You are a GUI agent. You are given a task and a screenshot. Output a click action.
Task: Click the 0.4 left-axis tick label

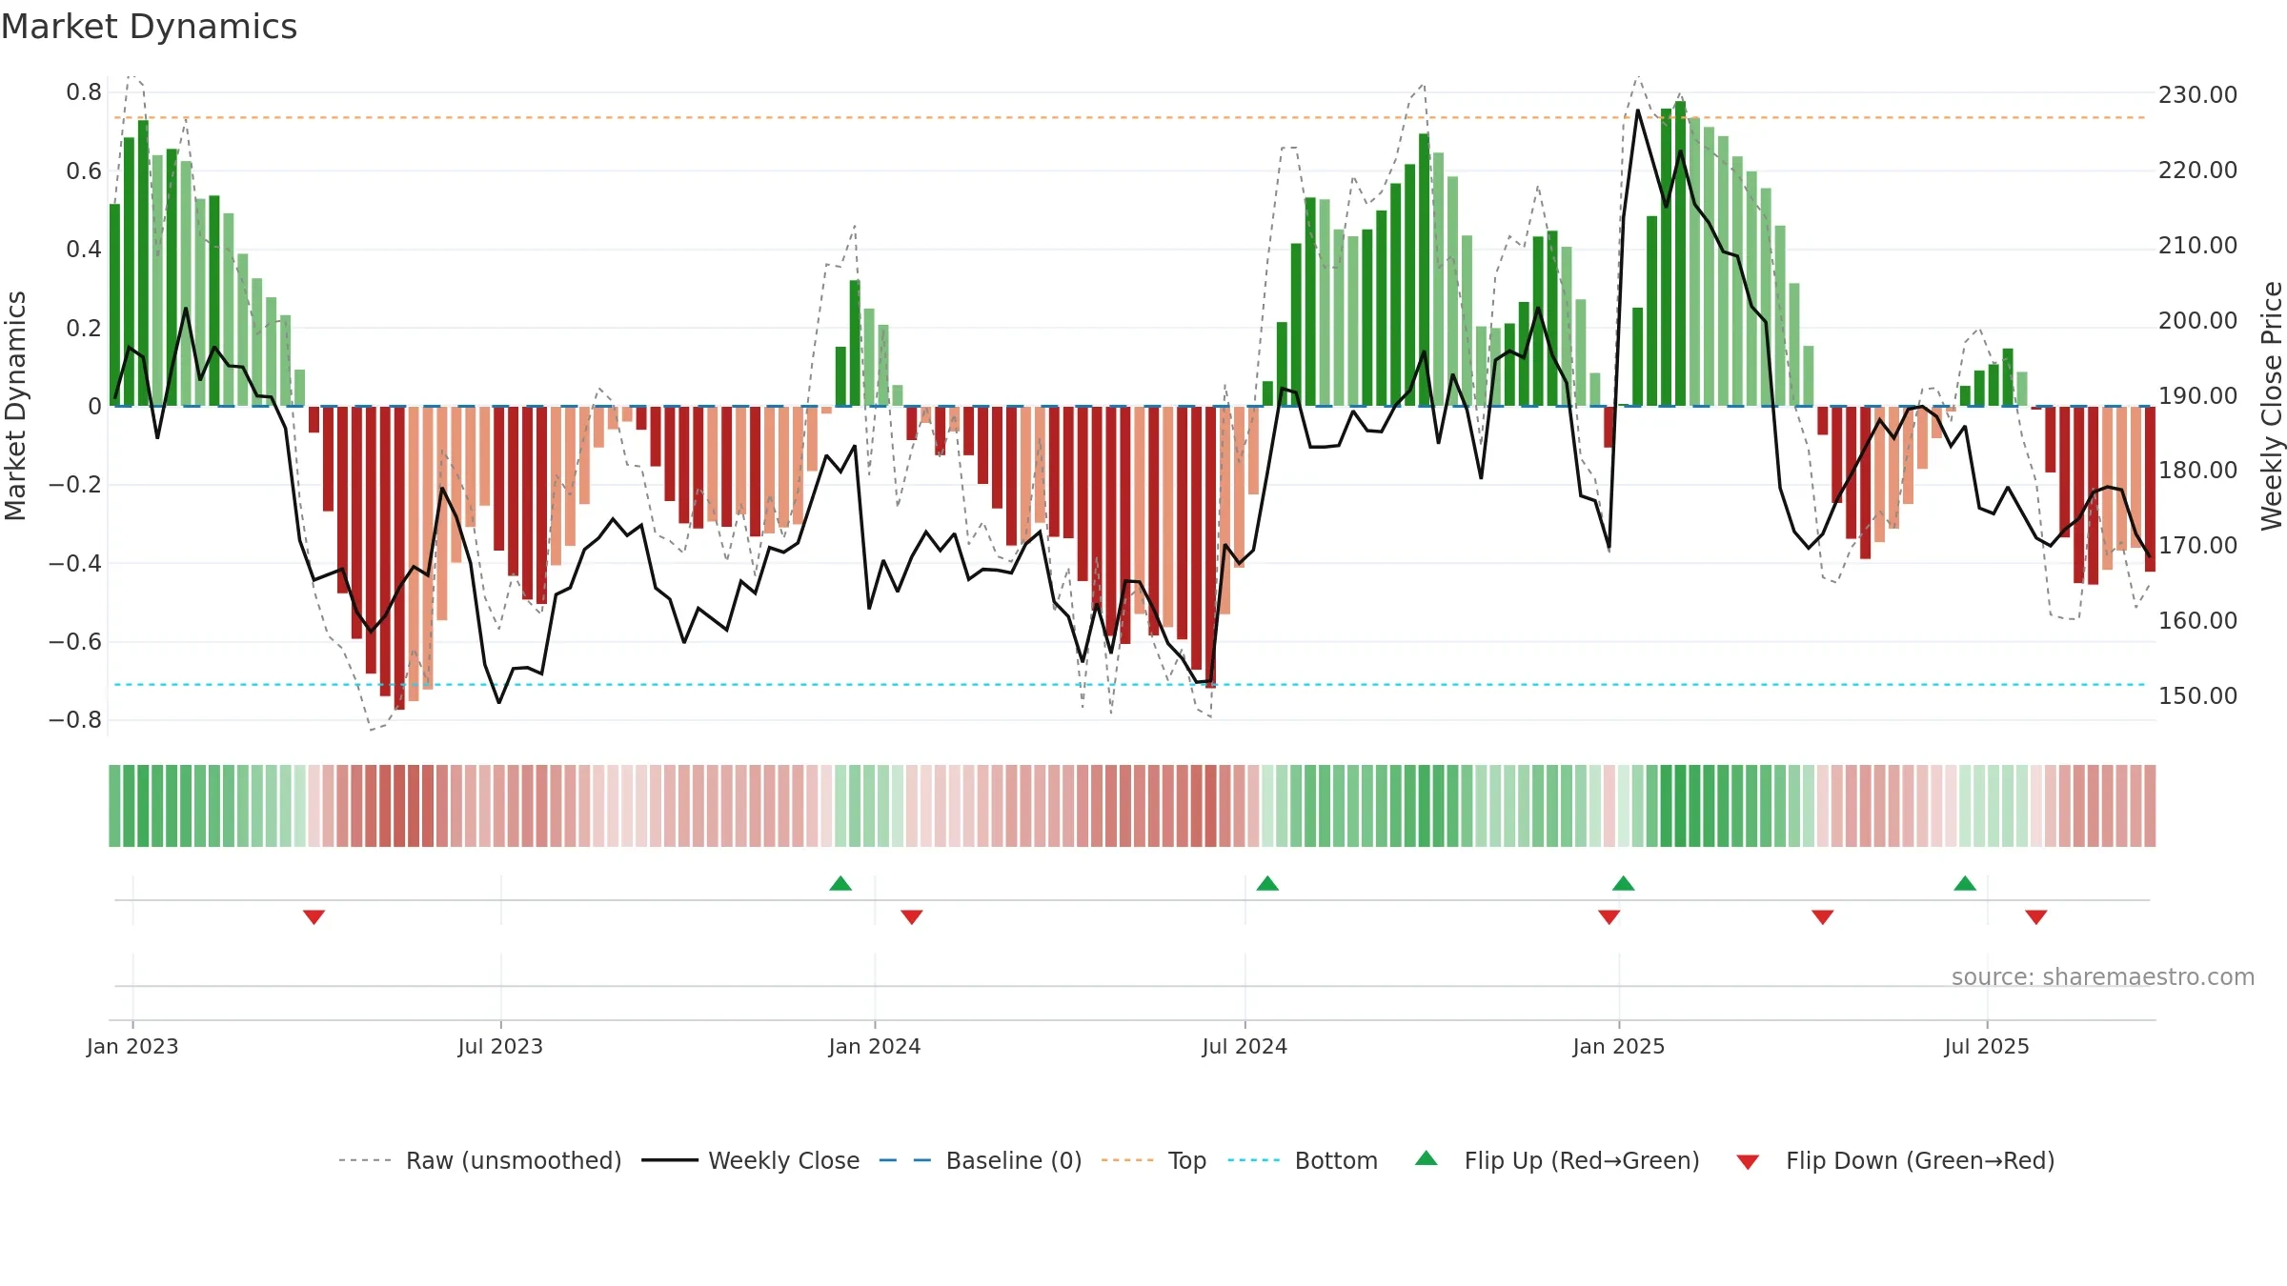coord(84,250)
